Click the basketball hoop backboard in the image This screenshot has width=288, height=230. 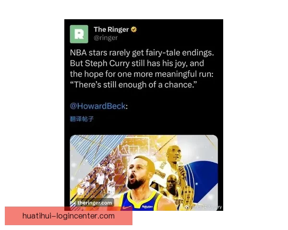tap(135, 145)
